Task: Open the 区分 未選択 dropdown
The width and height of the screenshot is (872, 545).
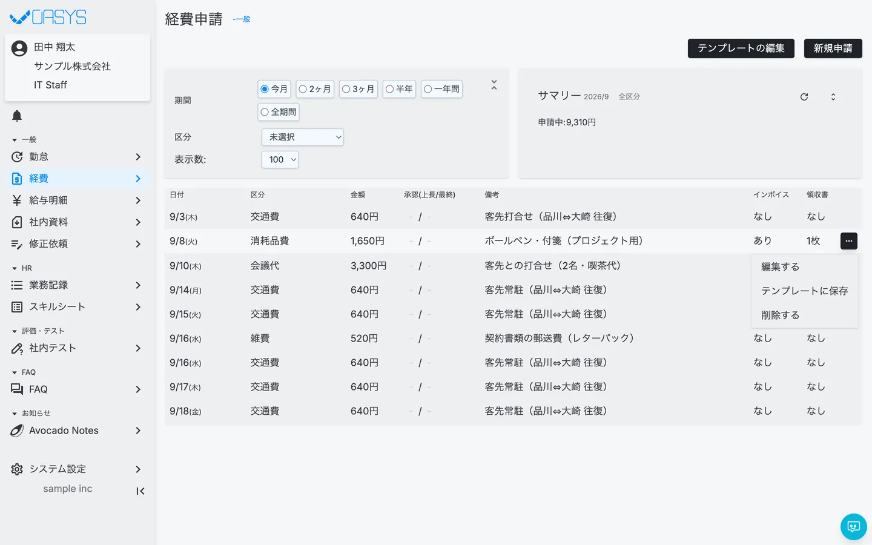Action: coord(303,137)
